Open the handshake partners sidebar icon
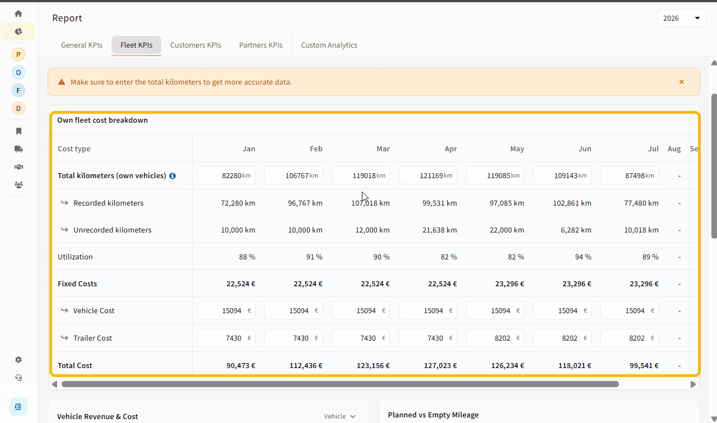717x423 pixels. click(18, 167)
